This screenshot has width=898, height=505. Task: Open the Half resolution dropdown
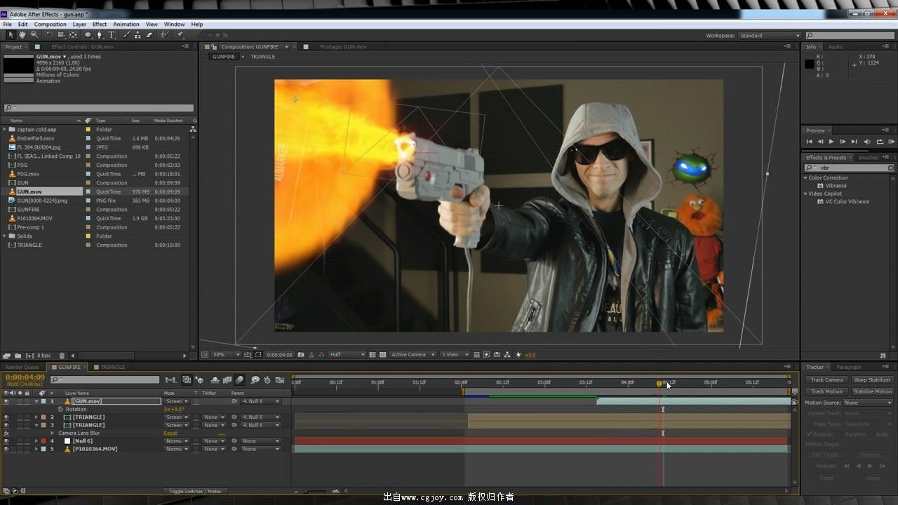(x=347, y=355)
